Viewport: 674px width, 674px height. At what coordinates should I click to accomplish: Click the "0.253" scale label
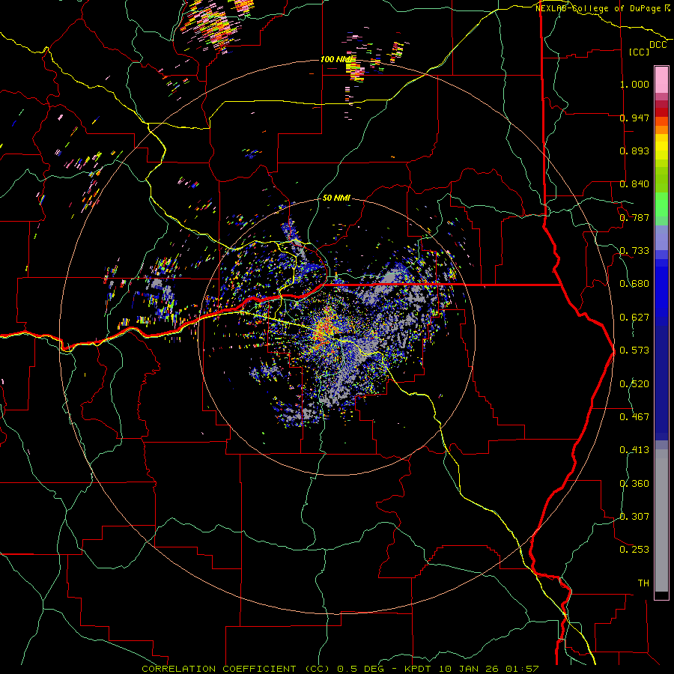pos(634,550)
